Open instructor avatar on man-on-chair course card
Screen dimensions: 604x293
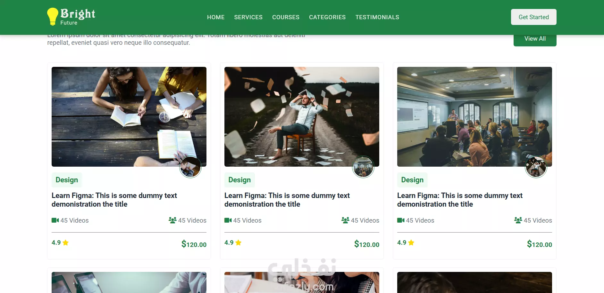coord(363,167)
